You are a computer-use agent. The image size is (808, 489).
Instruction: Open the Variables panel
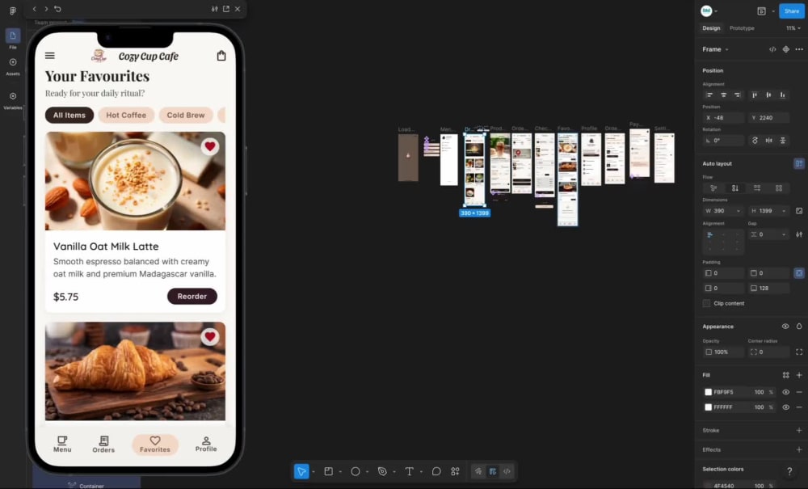click(x=13, y=100)
